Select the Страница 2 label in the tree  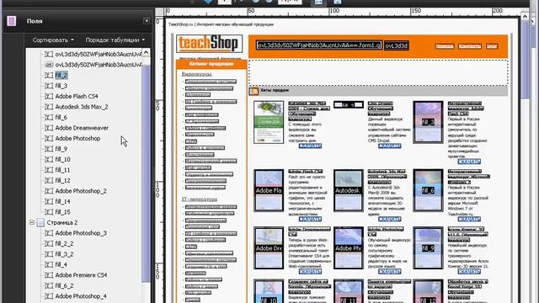(x=62, y=222)
